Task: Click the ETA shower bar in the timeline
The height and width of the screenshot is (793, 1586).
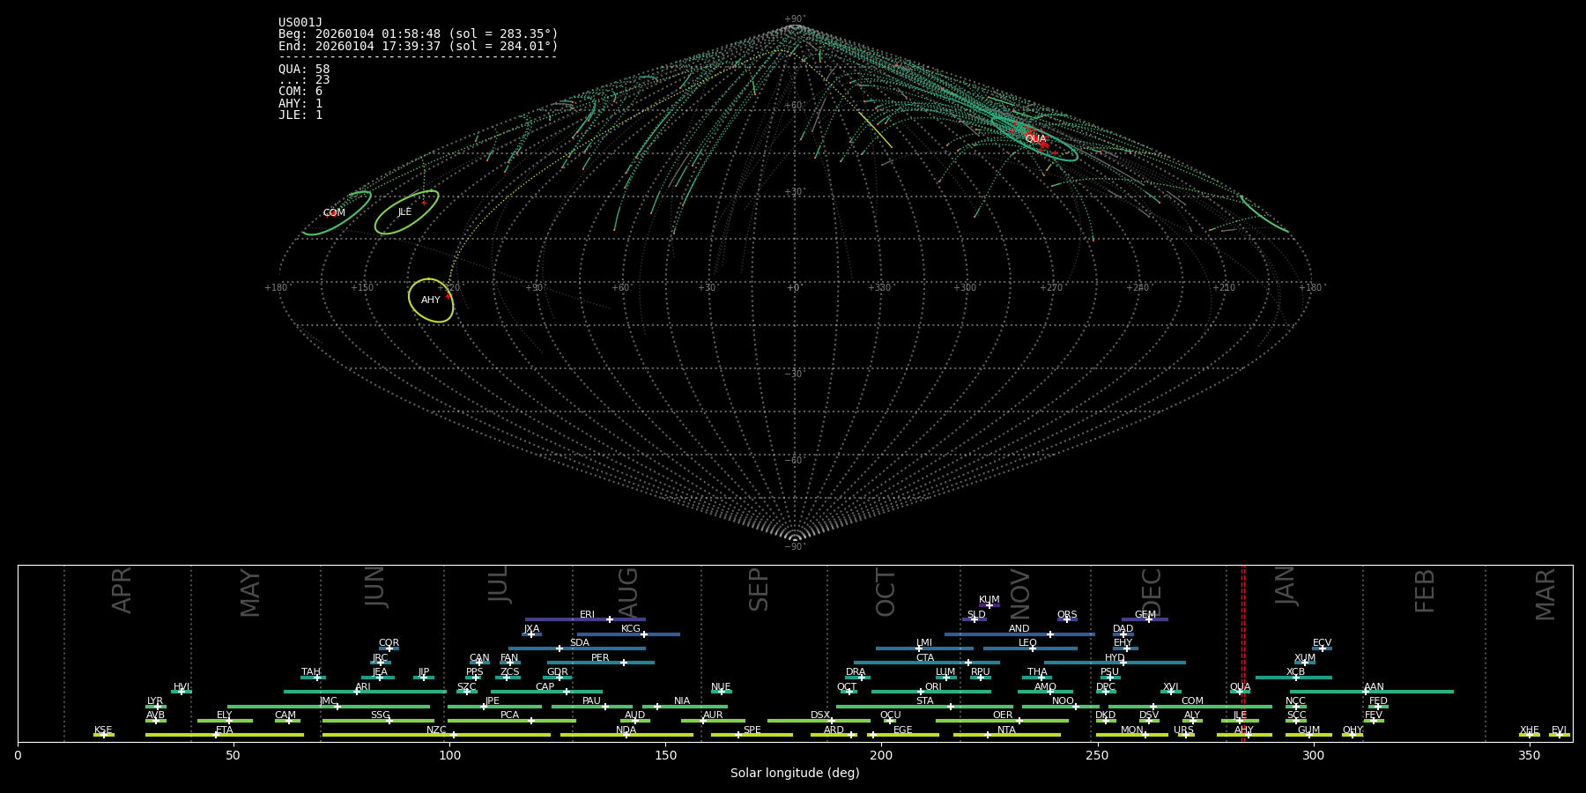Action: 224,735
